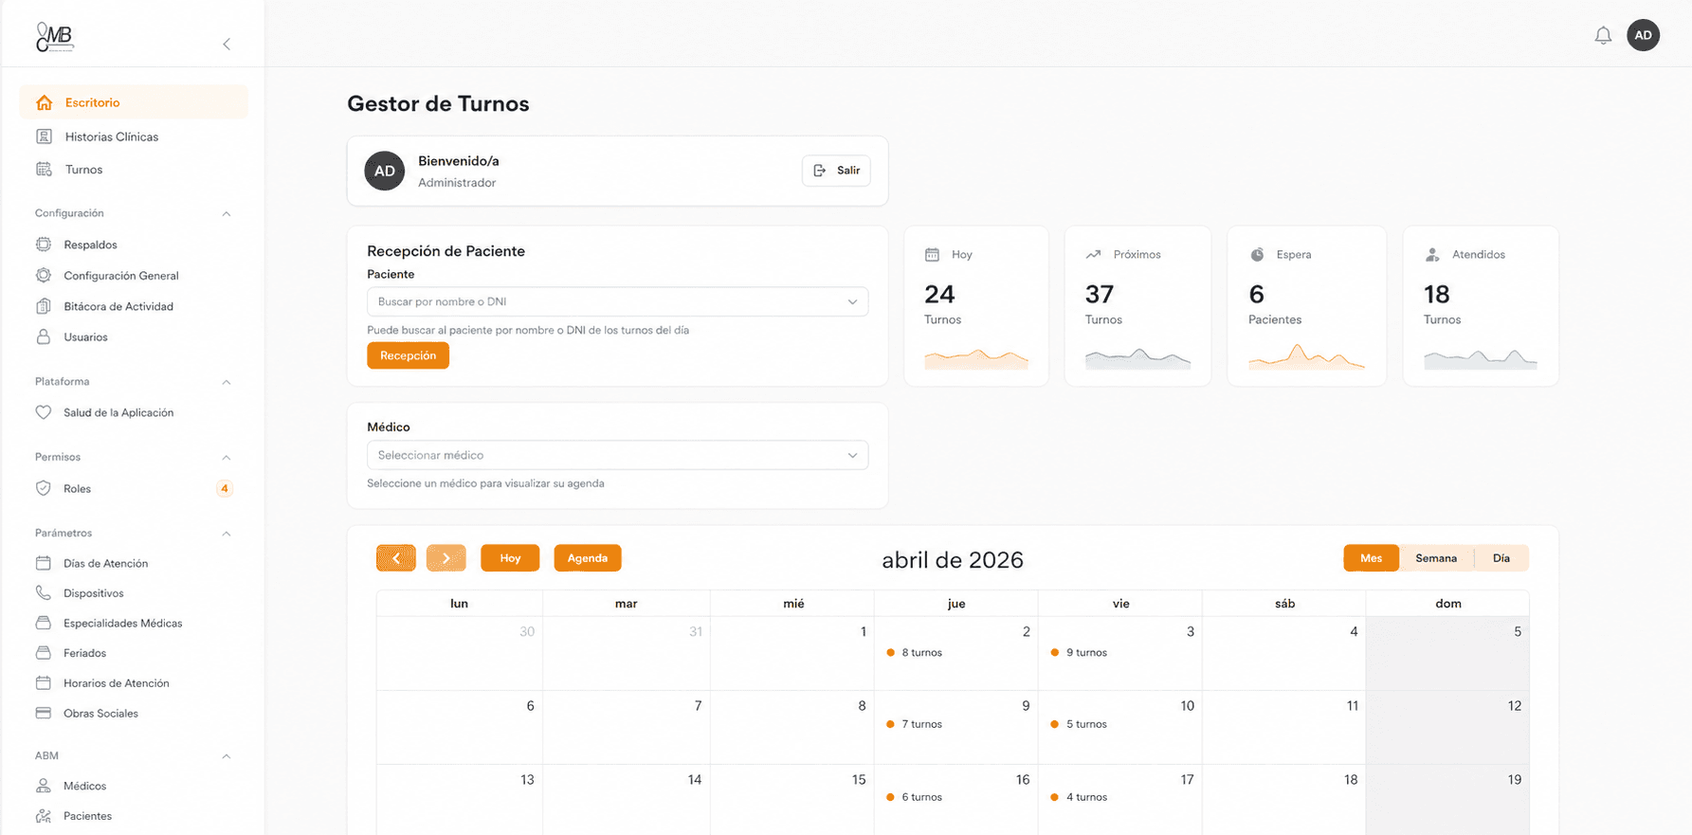Image resolution: width=1692 pixels, height=835 pixels.
Task: Collapse the Configuración sidebar section
Action: (x=227, y=214)
